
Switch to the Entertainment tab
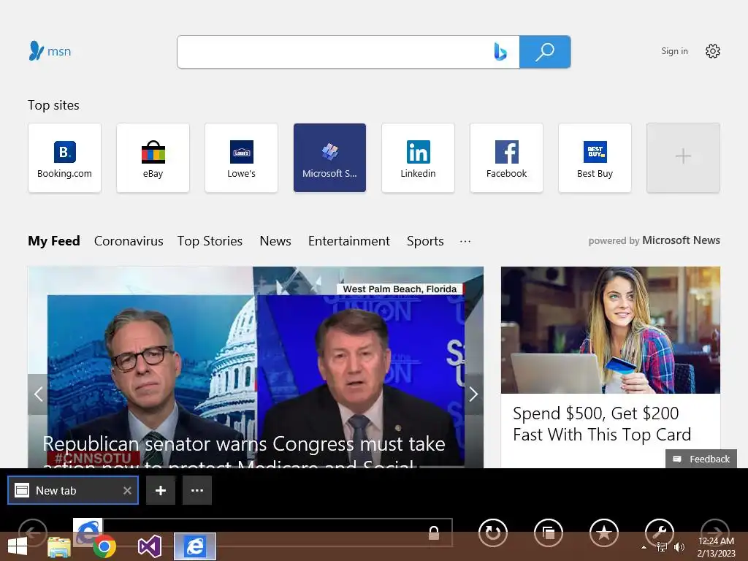tap(348, 241)
